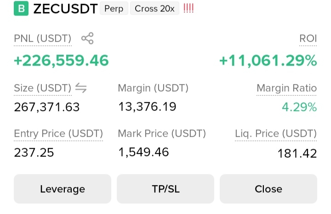Tap the 13,376.19 margin value
The width and height of the screenshot is (331, 214).
point(147,107)
